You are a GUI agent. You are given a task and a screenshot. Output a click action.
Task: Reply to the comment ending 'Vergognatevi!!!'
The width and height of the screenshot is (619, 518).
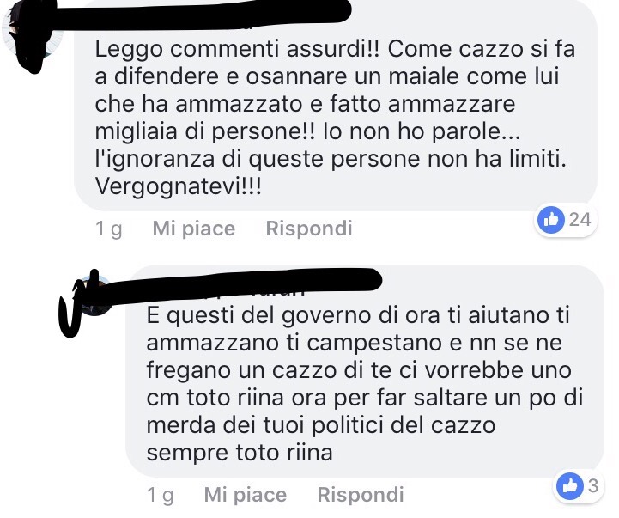click(x=309, y=229)
